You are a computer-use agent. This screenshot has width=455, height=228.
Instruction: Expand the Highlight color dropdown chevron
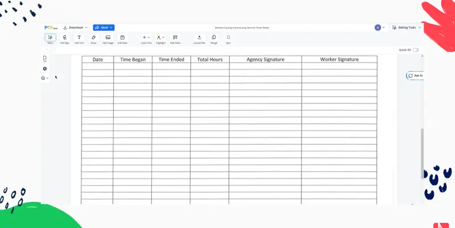point(163,38)
